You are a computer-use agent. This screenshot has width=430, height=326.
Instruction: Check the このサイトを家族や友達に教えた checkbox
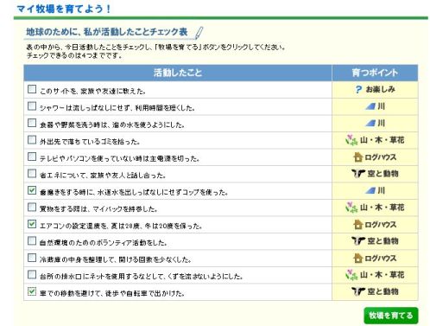pyautogui.click(x=32, y=89)
